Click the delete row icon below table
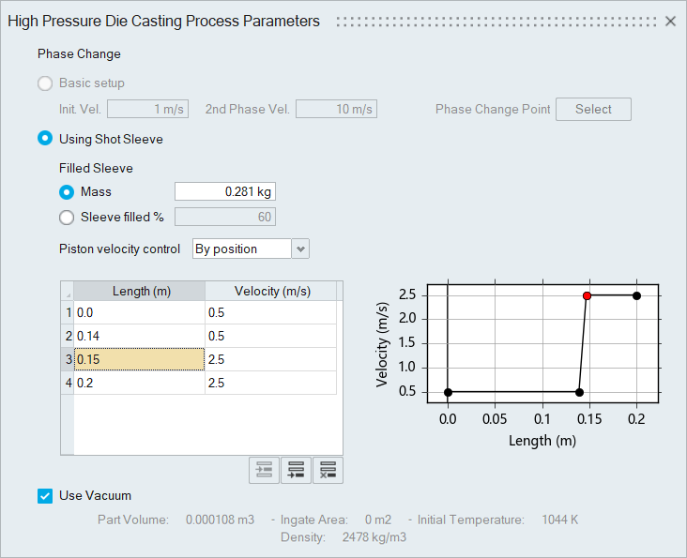 (x=328, y=470)
